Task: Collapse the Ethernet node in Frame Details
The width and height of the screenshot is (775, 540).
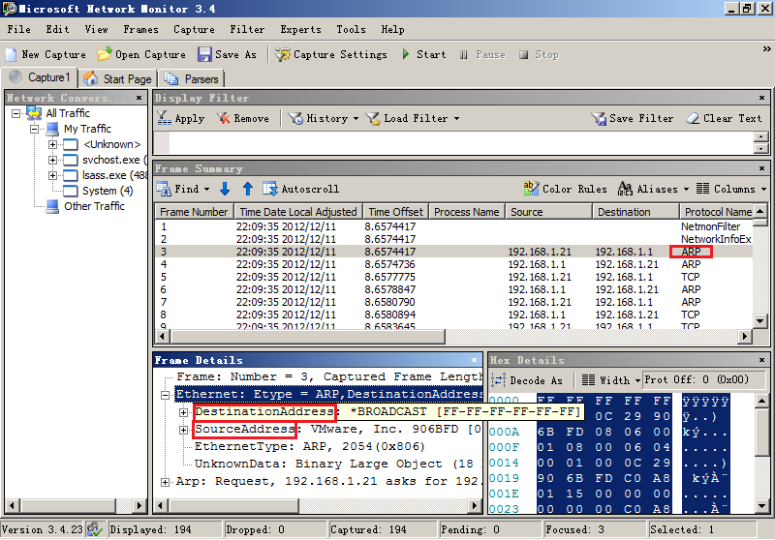Action: coord(166,395)
